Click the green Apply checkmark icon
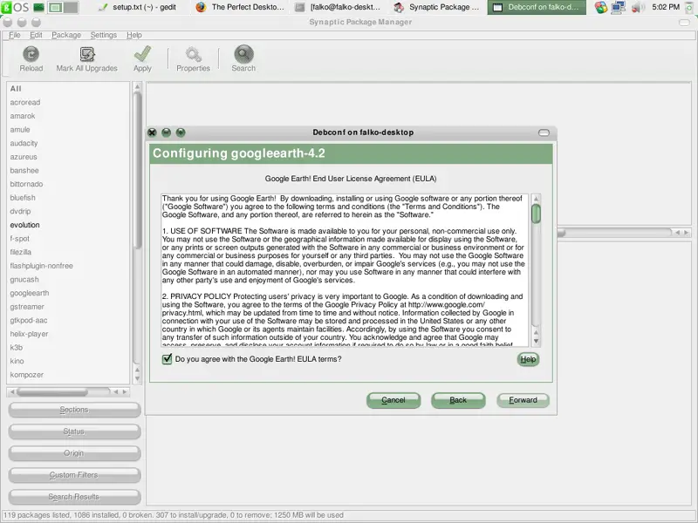This screenshot has width=698, height=523. [142, 54]
